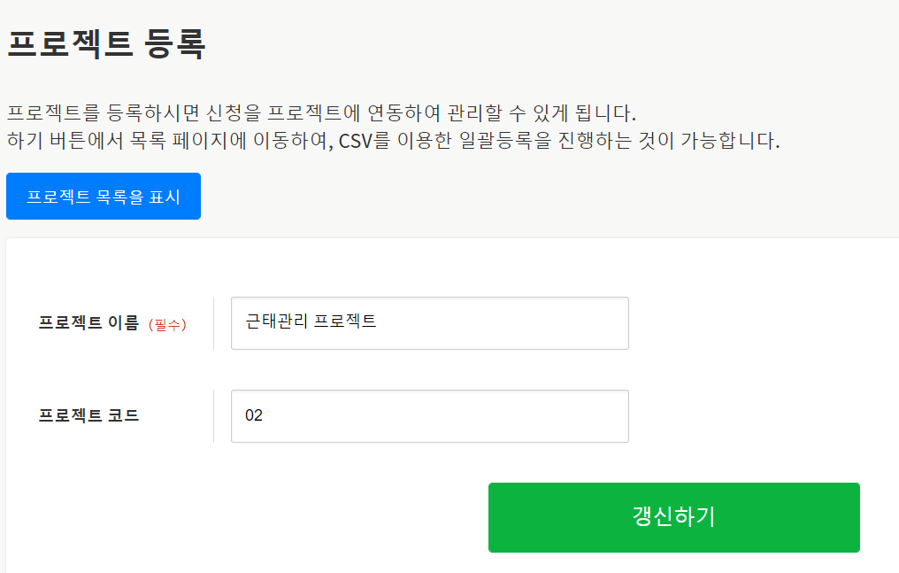899x573 pixels.
Task: Click the red (필수) required marker
Action: (x=167, y=325)
